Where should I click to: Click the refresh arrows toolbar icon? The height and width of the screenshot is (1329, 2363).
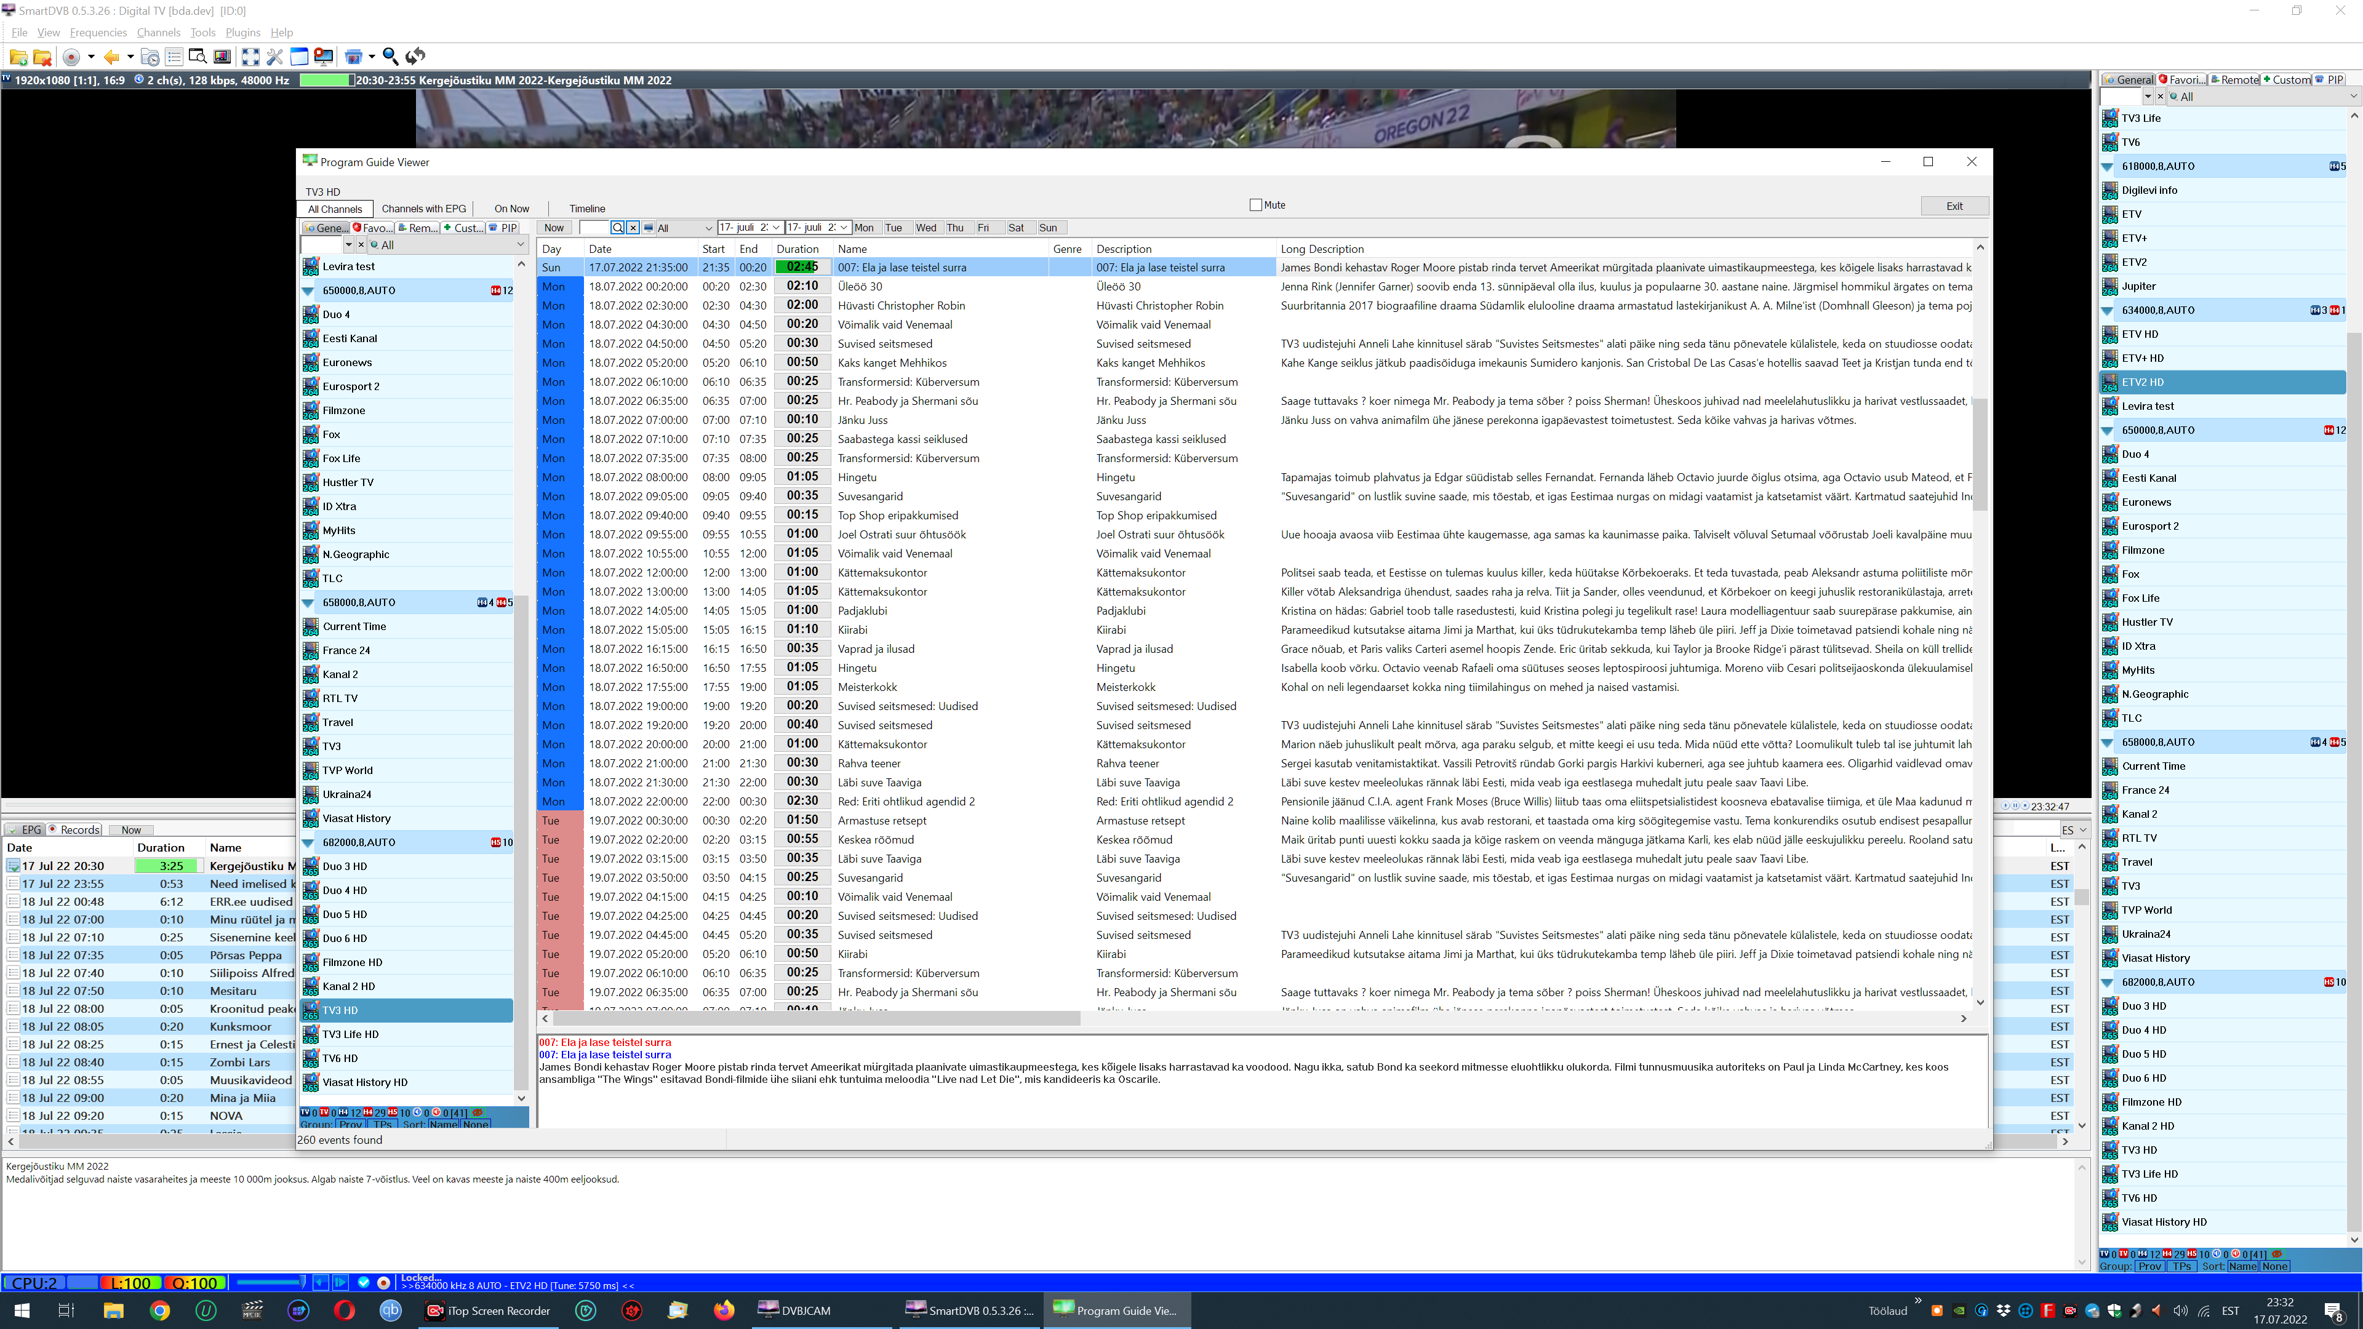pos(415,57)
